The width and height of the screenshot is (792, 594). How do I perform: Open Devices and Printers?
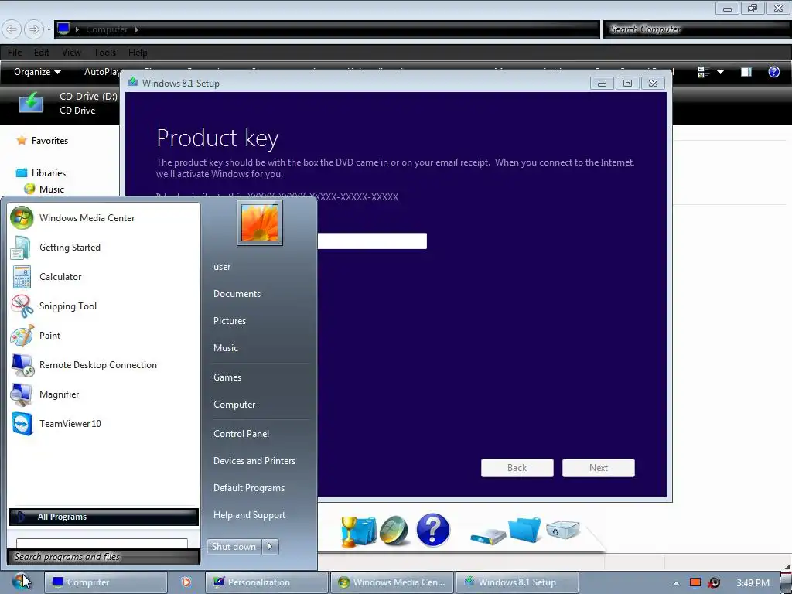(x=254, y=461)
